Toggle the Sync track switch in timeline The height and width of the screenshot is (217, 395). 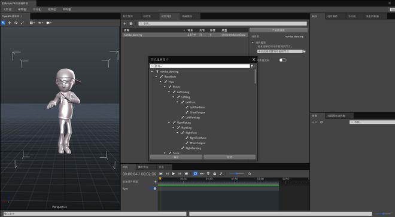(153, 188)
